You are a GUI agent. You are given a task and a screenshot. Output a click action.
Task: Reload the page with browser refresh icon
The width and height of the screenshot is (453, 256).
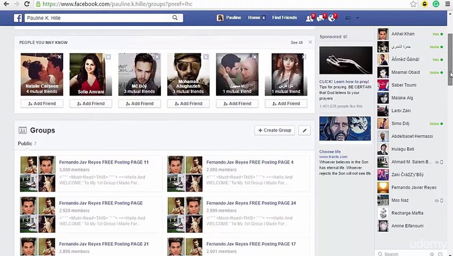coord(27,4)
